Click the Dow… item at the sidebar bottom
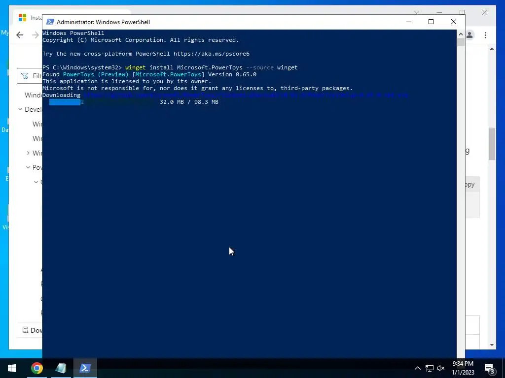 pyautogui.click(x=32, y=330)
